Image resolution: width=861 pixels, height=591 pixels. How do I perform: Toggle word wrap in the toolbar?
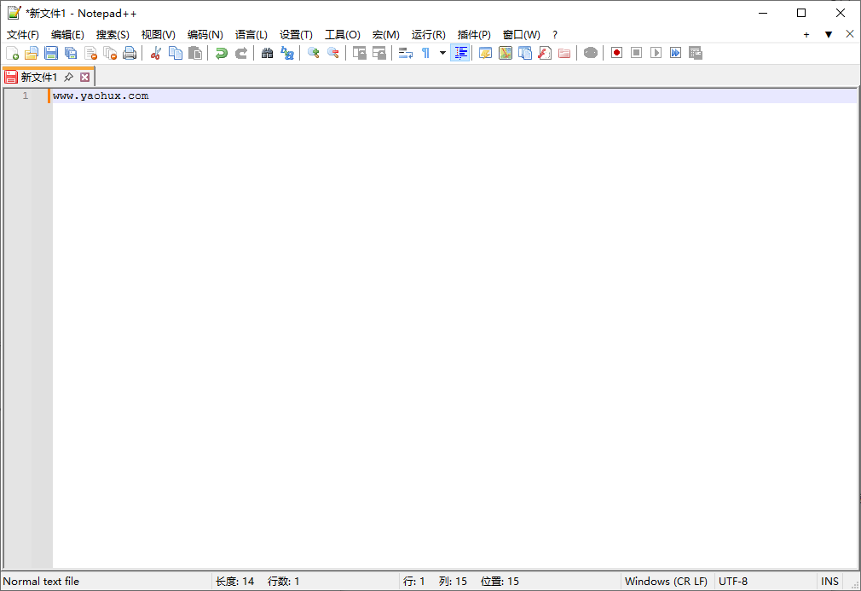[405, 52]
